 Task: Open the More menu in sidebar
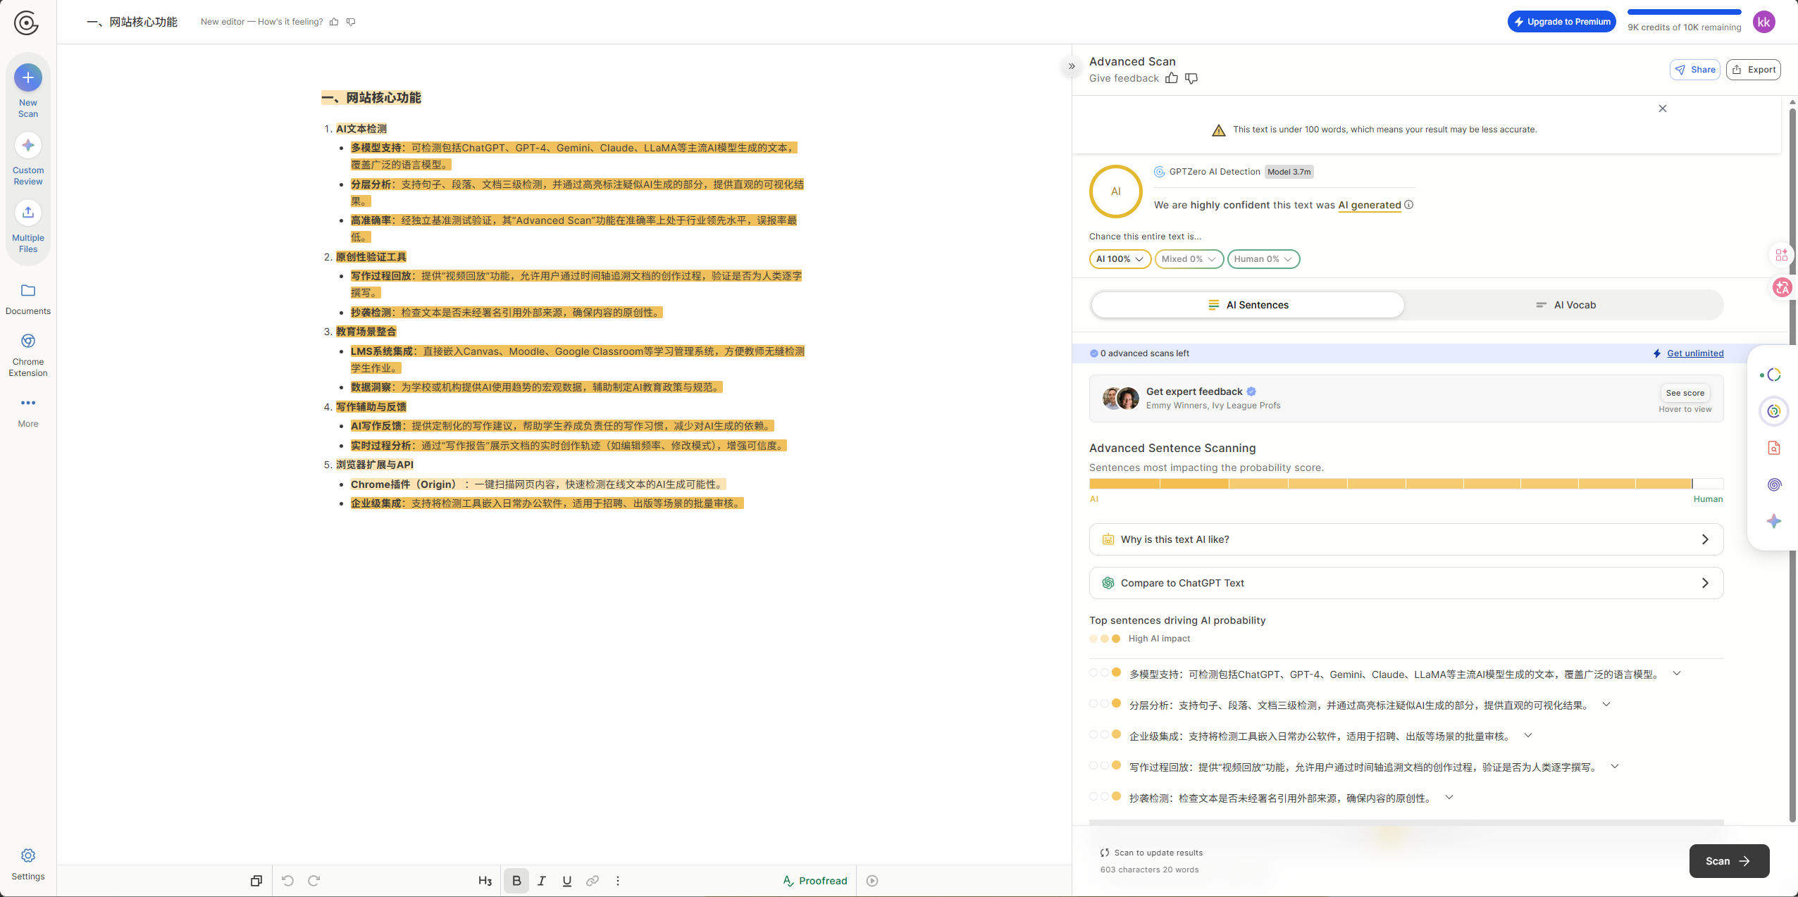pos(28,412)
